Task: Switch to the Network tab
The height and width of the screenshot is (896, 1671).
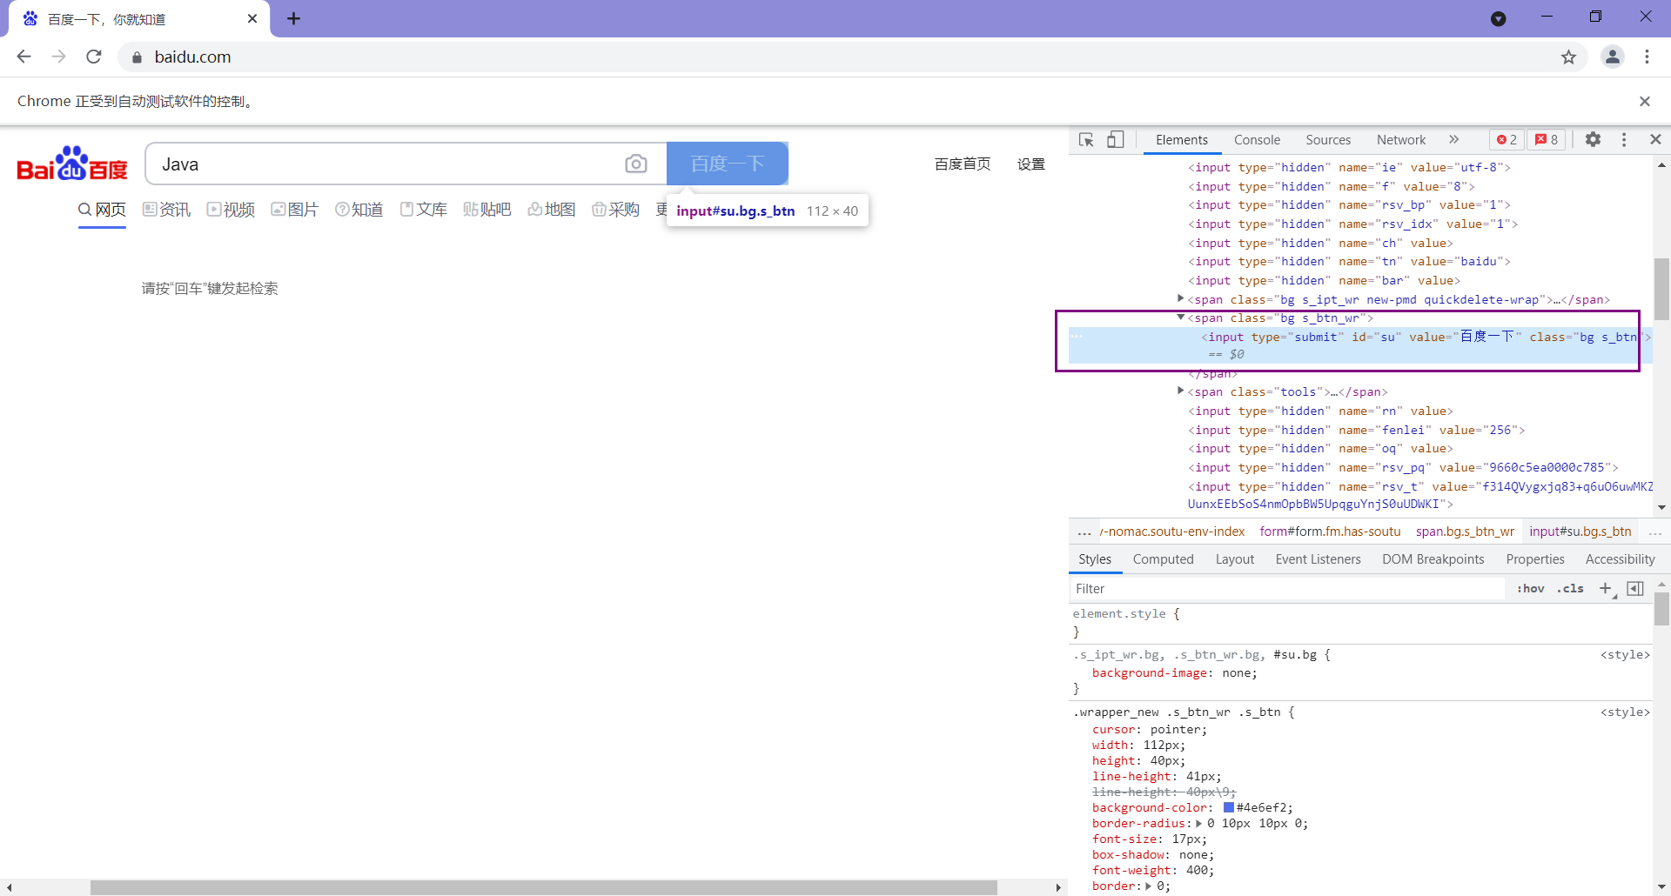Action: 1401,140
